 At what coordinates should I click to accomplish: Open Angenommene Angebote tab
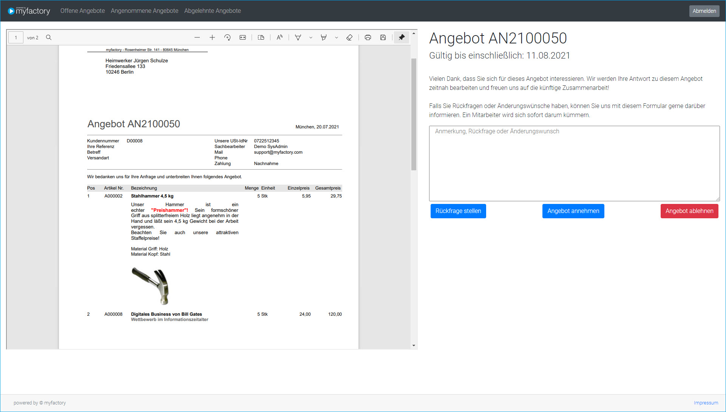[x=144, y=11]
